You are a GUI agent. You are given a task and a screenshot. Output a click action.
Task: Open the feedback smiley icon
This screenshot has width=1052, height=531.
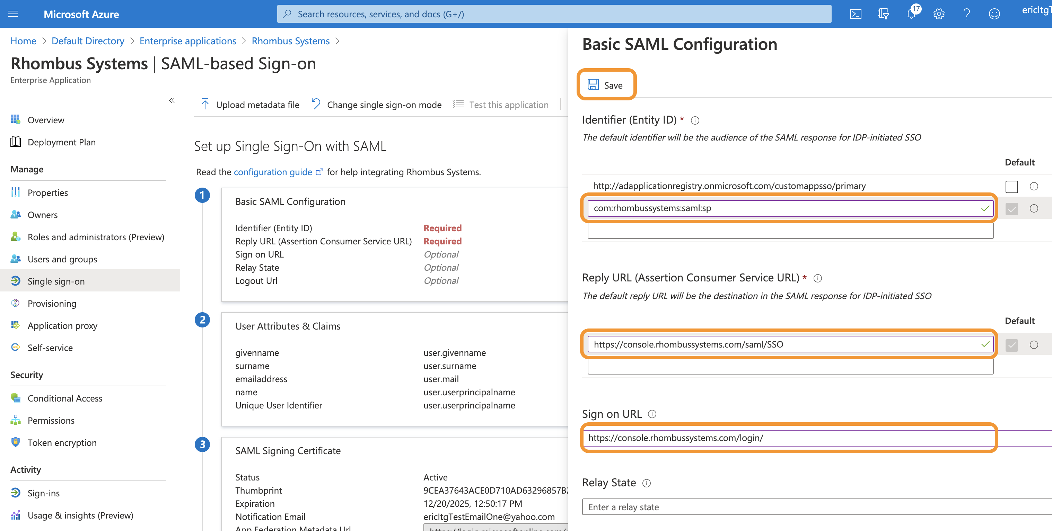(994, 14)
